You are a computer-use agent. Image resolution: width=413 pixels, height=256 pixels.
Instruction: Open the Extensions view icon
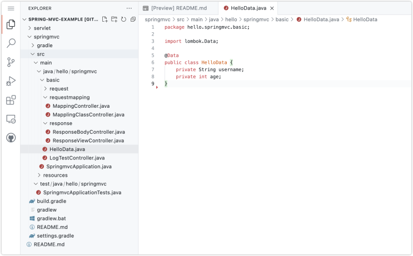(x=11, y=100)
